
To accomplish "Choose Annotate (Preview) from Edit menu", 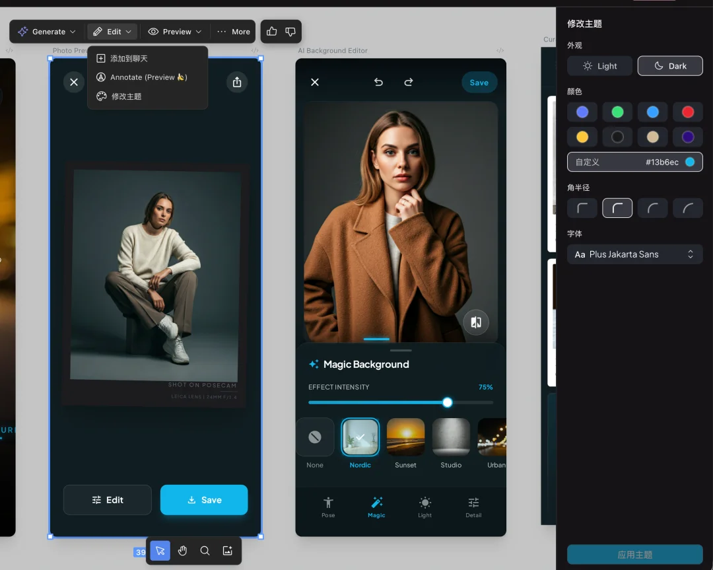I will 148,77.
